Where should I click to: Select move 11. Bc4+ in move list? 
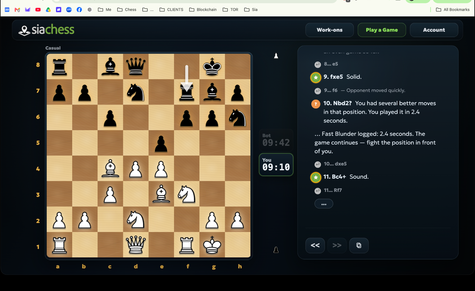coord(335,177)
